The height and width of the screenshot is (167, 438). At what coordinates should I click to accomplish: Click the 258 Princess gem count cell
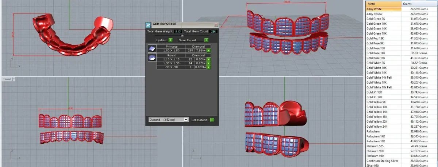(190, 51)
